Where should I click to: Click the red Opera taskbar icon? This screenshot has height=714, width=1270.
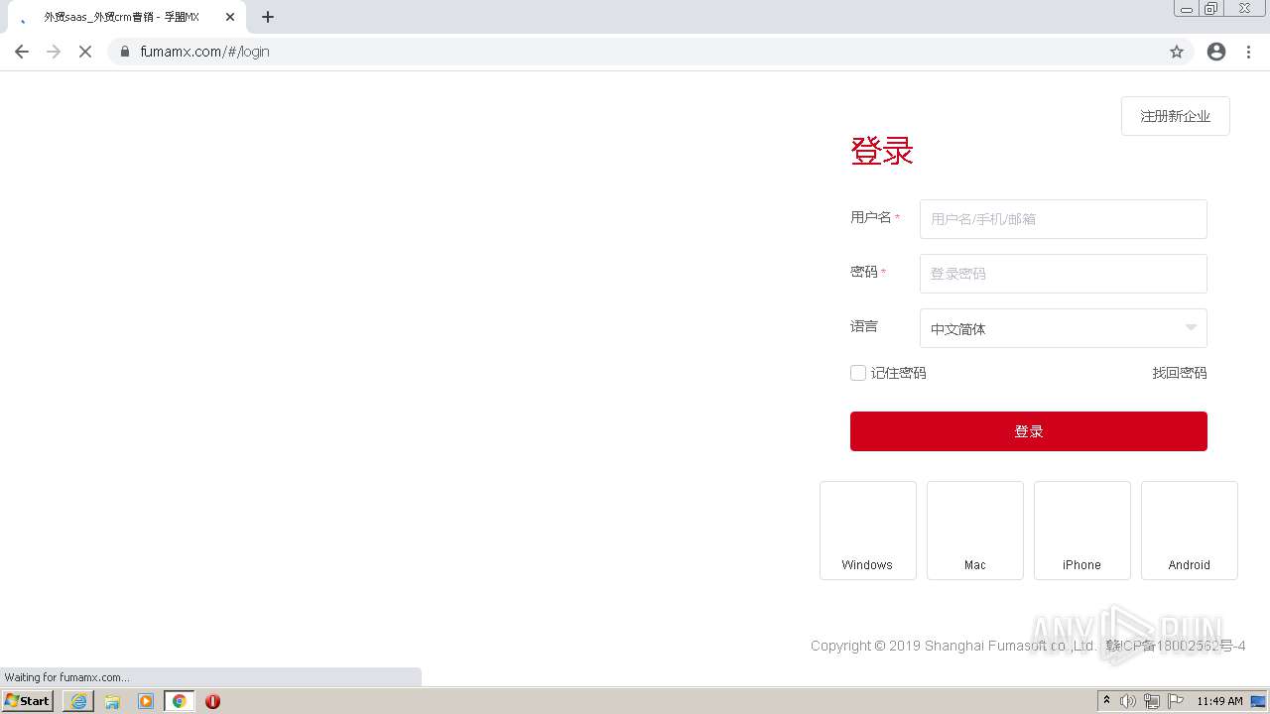point(212,701)
